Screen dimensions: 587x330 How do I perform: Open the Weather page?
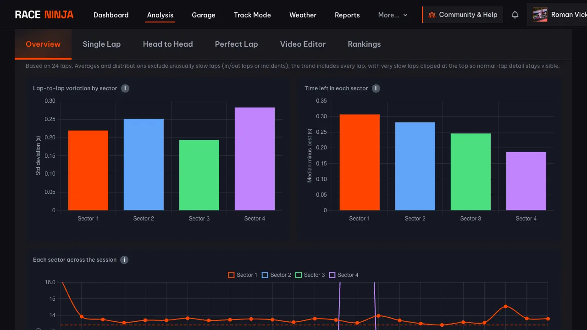[303, 15]
